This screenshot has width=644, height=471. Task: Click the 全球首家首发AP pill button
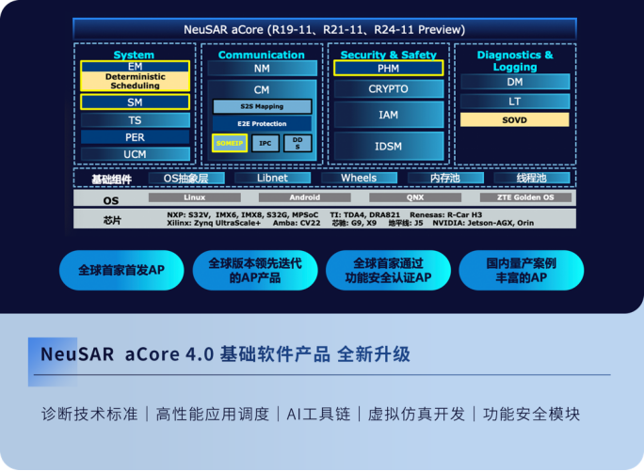121,270
